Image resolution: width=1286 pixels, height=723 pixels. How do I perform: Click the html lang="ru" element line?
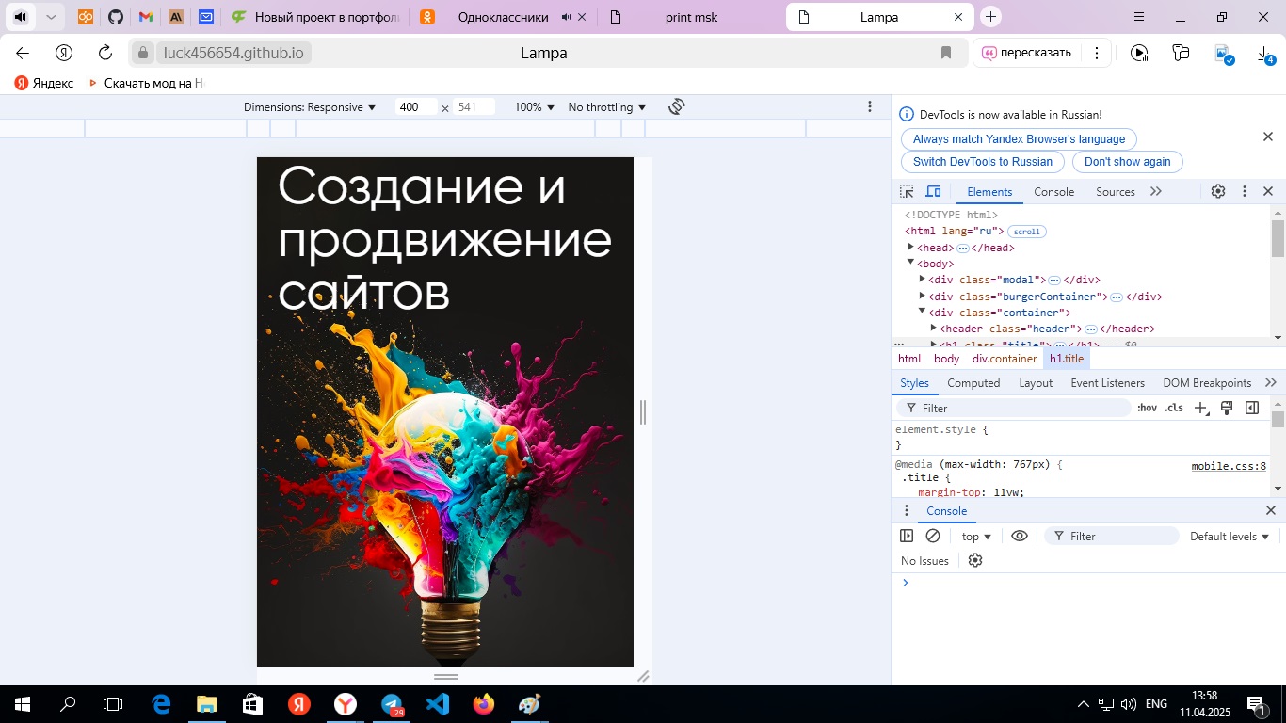point(954,231)
